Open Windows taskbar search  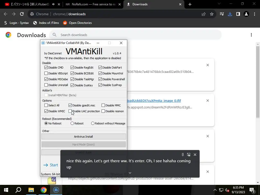(18, 190)
